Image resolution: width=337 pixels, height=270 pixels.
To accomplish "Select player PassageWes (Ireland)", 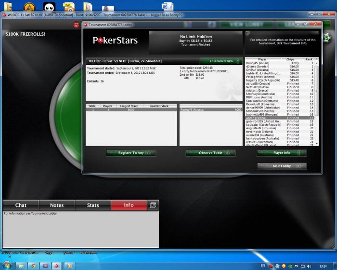I will [280, 77].
